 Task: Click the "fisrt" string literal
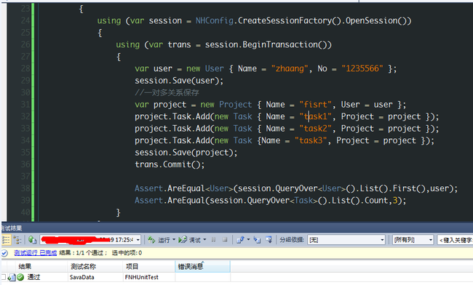click(316, 105)
